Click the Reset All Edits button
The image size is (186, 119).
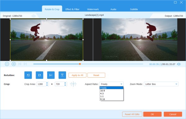coord(132,114)
